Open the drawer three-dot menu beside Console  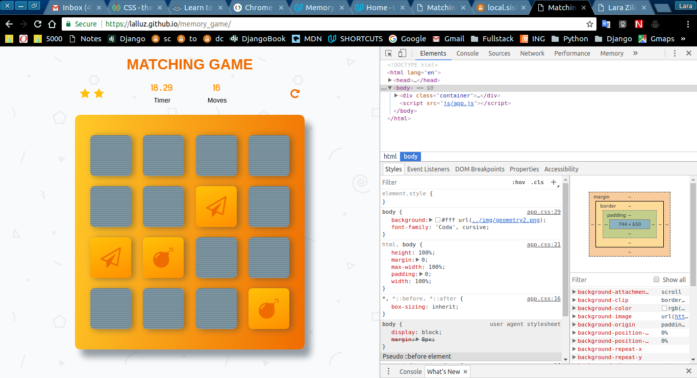coord(388,371)
